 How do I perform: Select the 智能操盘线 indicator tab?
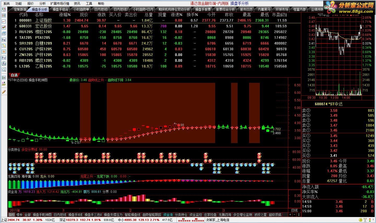[x=132, y=215]
